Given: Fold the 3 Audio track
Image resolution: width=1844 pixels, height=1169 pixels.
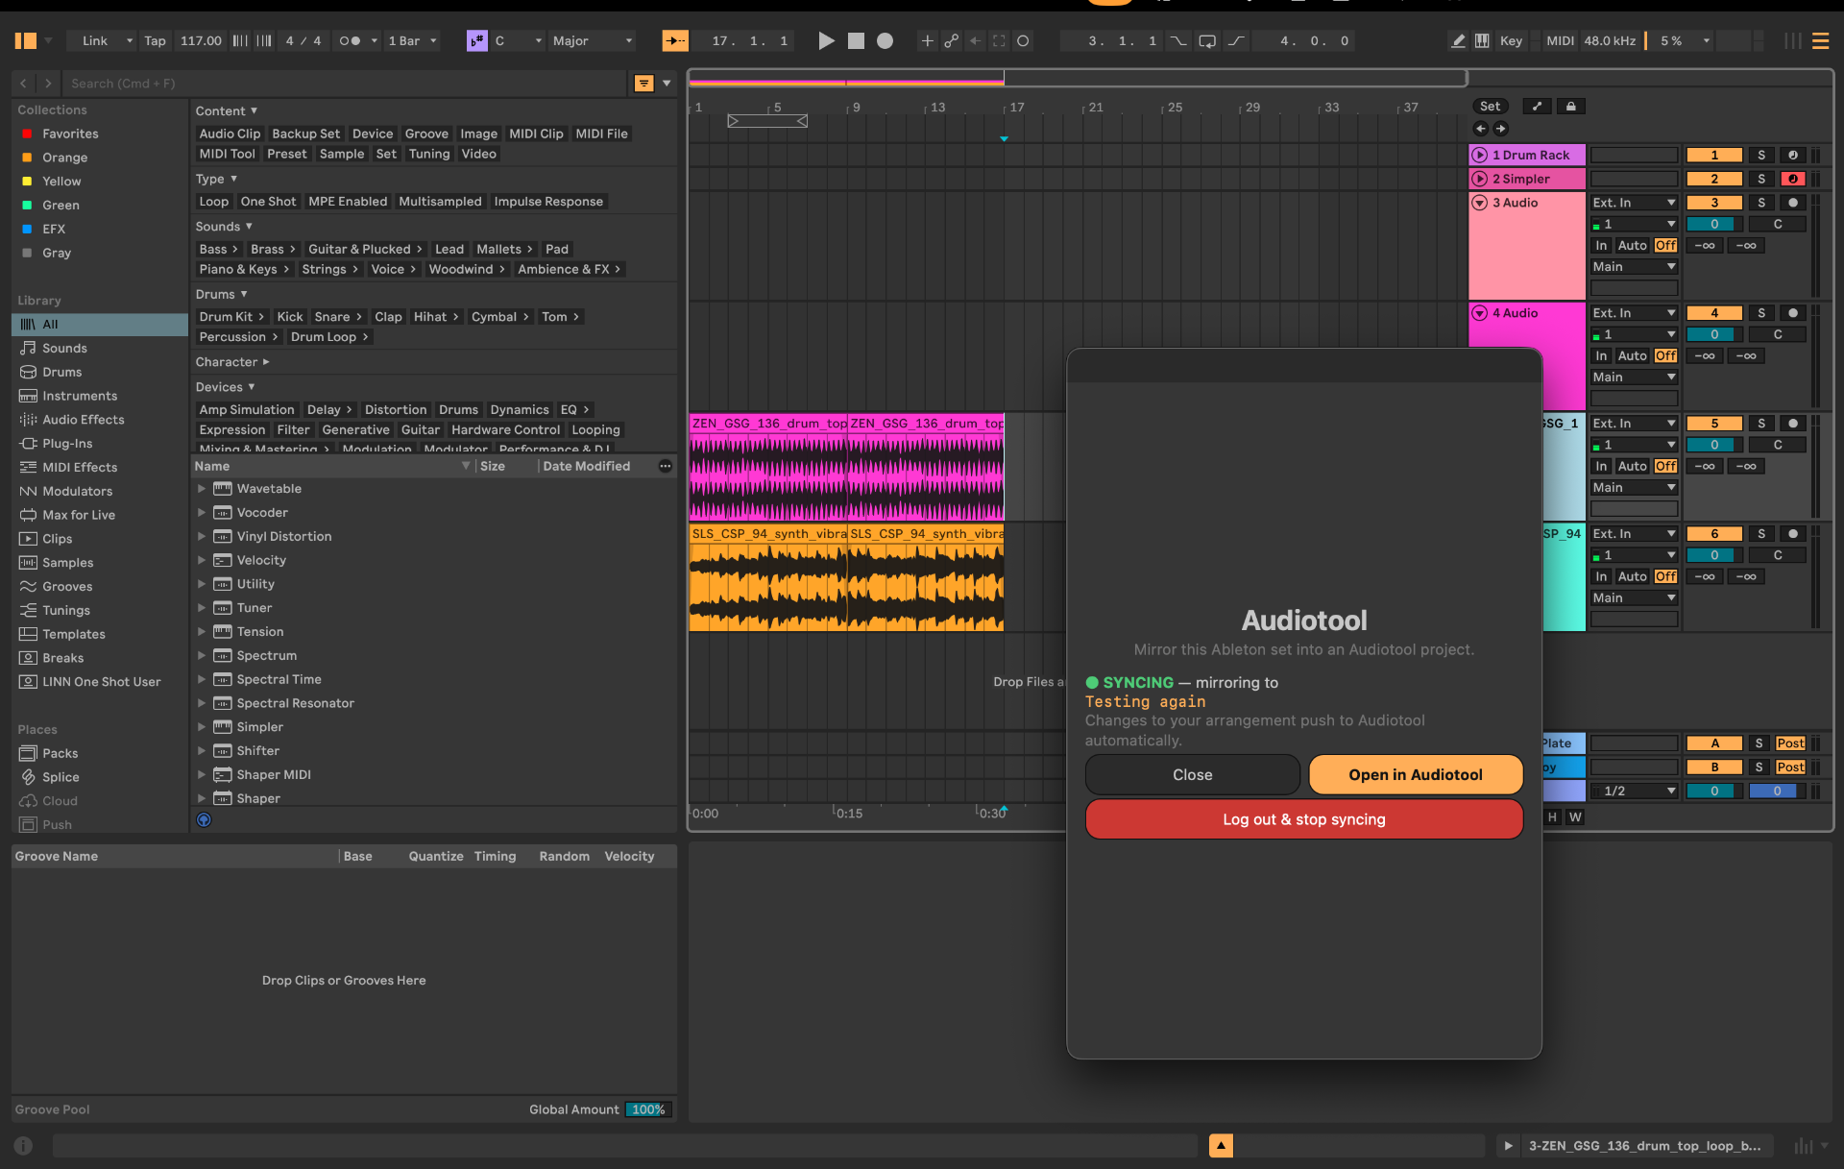Looking at the screenshot, I should (1480, 203).
